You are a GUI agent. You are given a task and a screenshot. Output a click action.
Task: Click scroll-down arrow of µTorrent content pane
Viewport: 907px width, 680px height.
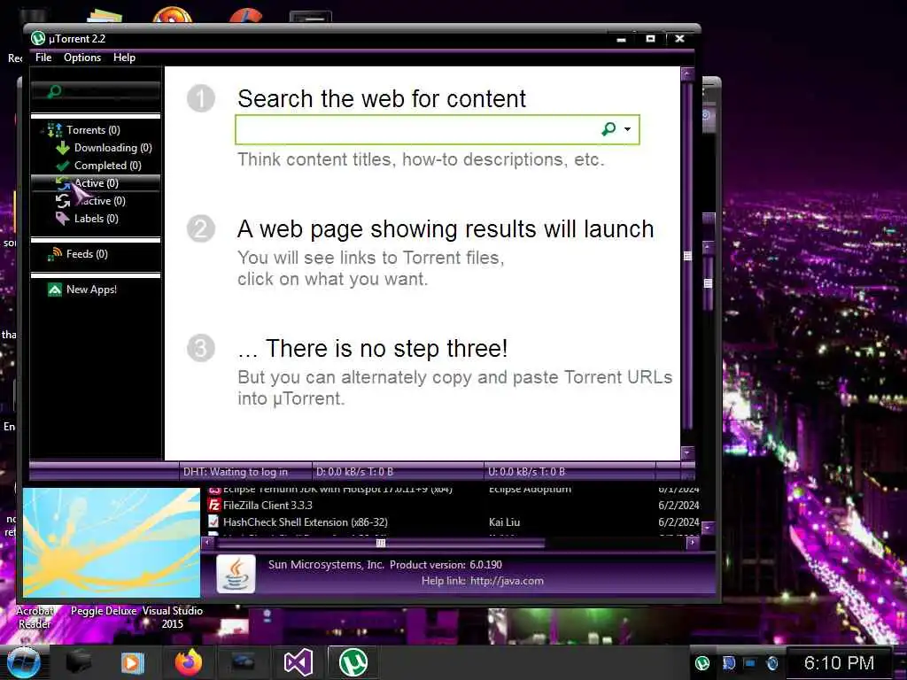point(687,452)
